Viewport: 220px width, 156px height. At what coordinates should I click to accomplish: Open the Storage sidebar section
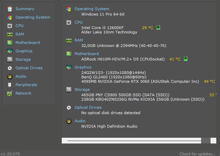tap(23, 59)
